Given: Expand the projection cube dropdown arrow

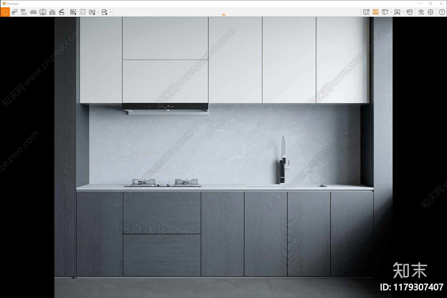Looking at the screenshot, I should pos(391,12).
